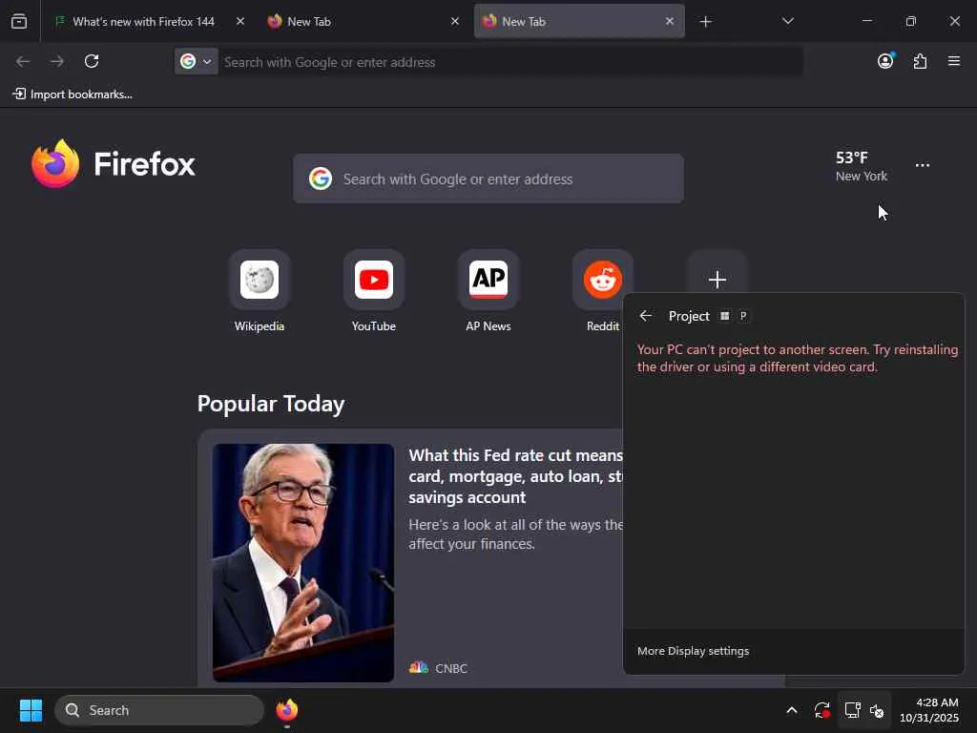Click the sync status tray icon
This screenshot has height=733, width=977.
[821, 710]
